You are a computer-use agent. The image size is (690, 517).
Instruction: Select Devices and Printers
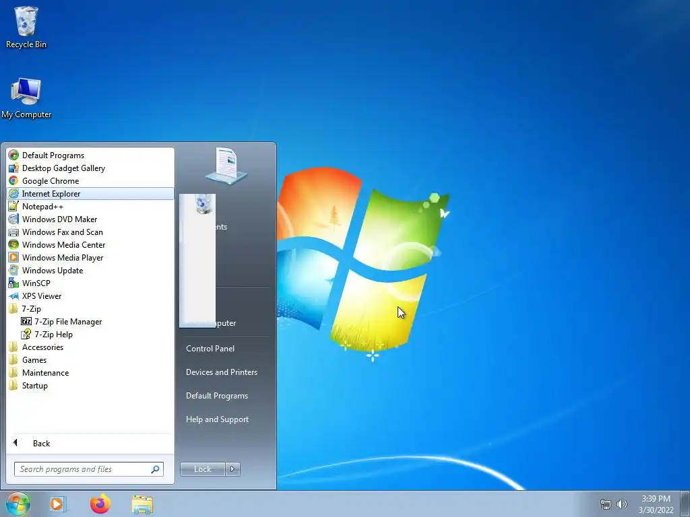coord(221,372)
